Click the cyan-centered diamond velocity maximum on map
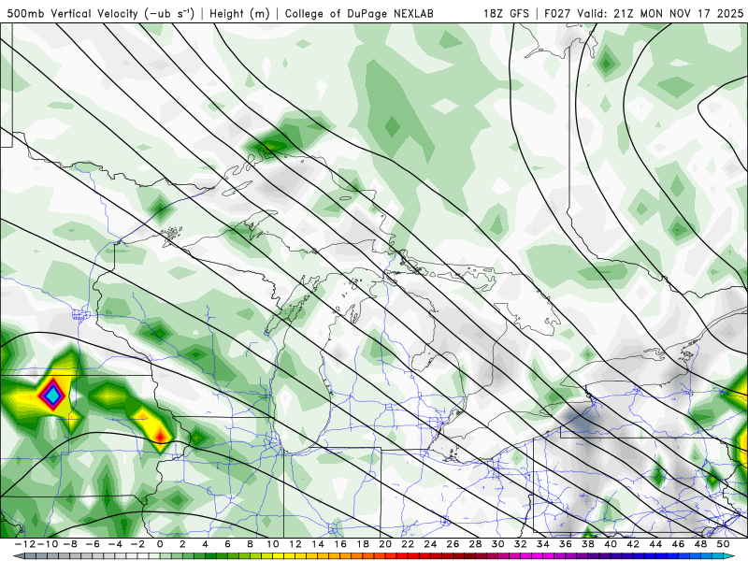 [x=51, y=395]
